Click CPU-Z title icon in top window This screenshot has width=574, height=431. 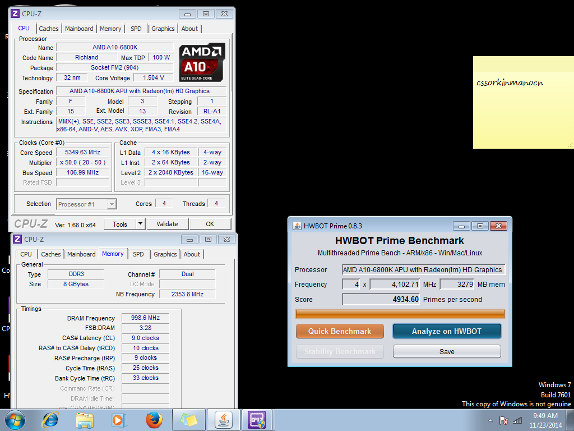[x=15, y=13]
